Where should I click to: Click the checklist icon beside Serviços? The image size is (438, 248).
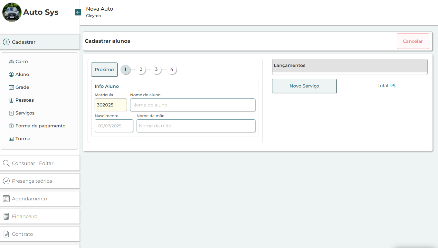[x=11, y=113]
